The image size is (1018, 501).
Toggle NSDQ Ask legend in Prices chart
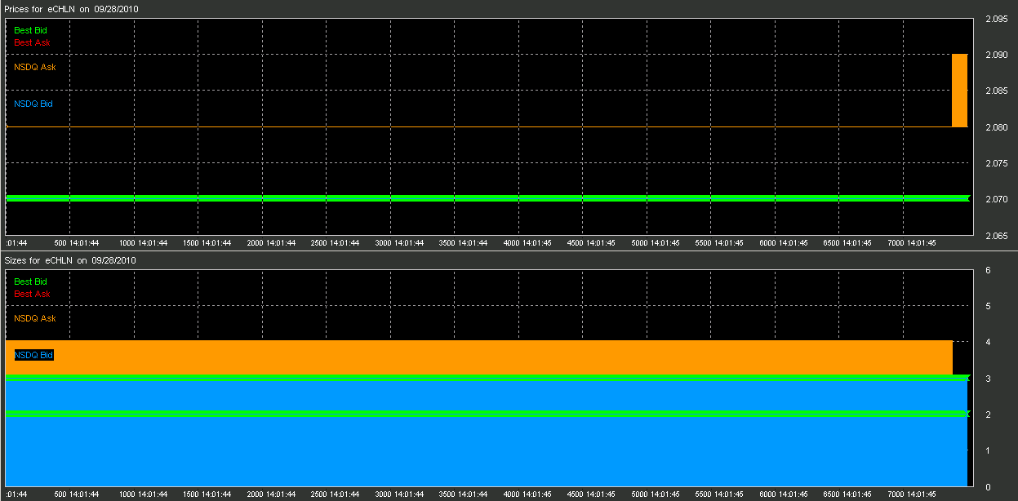[x=35, y=67]
